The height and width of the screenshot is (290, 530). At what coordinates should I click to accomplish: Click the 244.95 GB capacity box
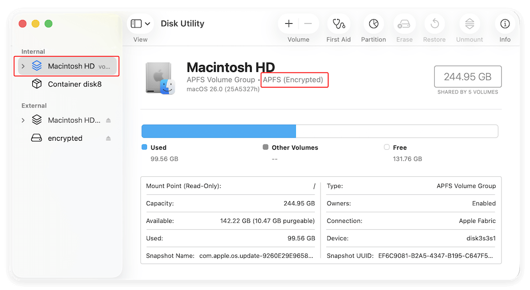(468, 77)
